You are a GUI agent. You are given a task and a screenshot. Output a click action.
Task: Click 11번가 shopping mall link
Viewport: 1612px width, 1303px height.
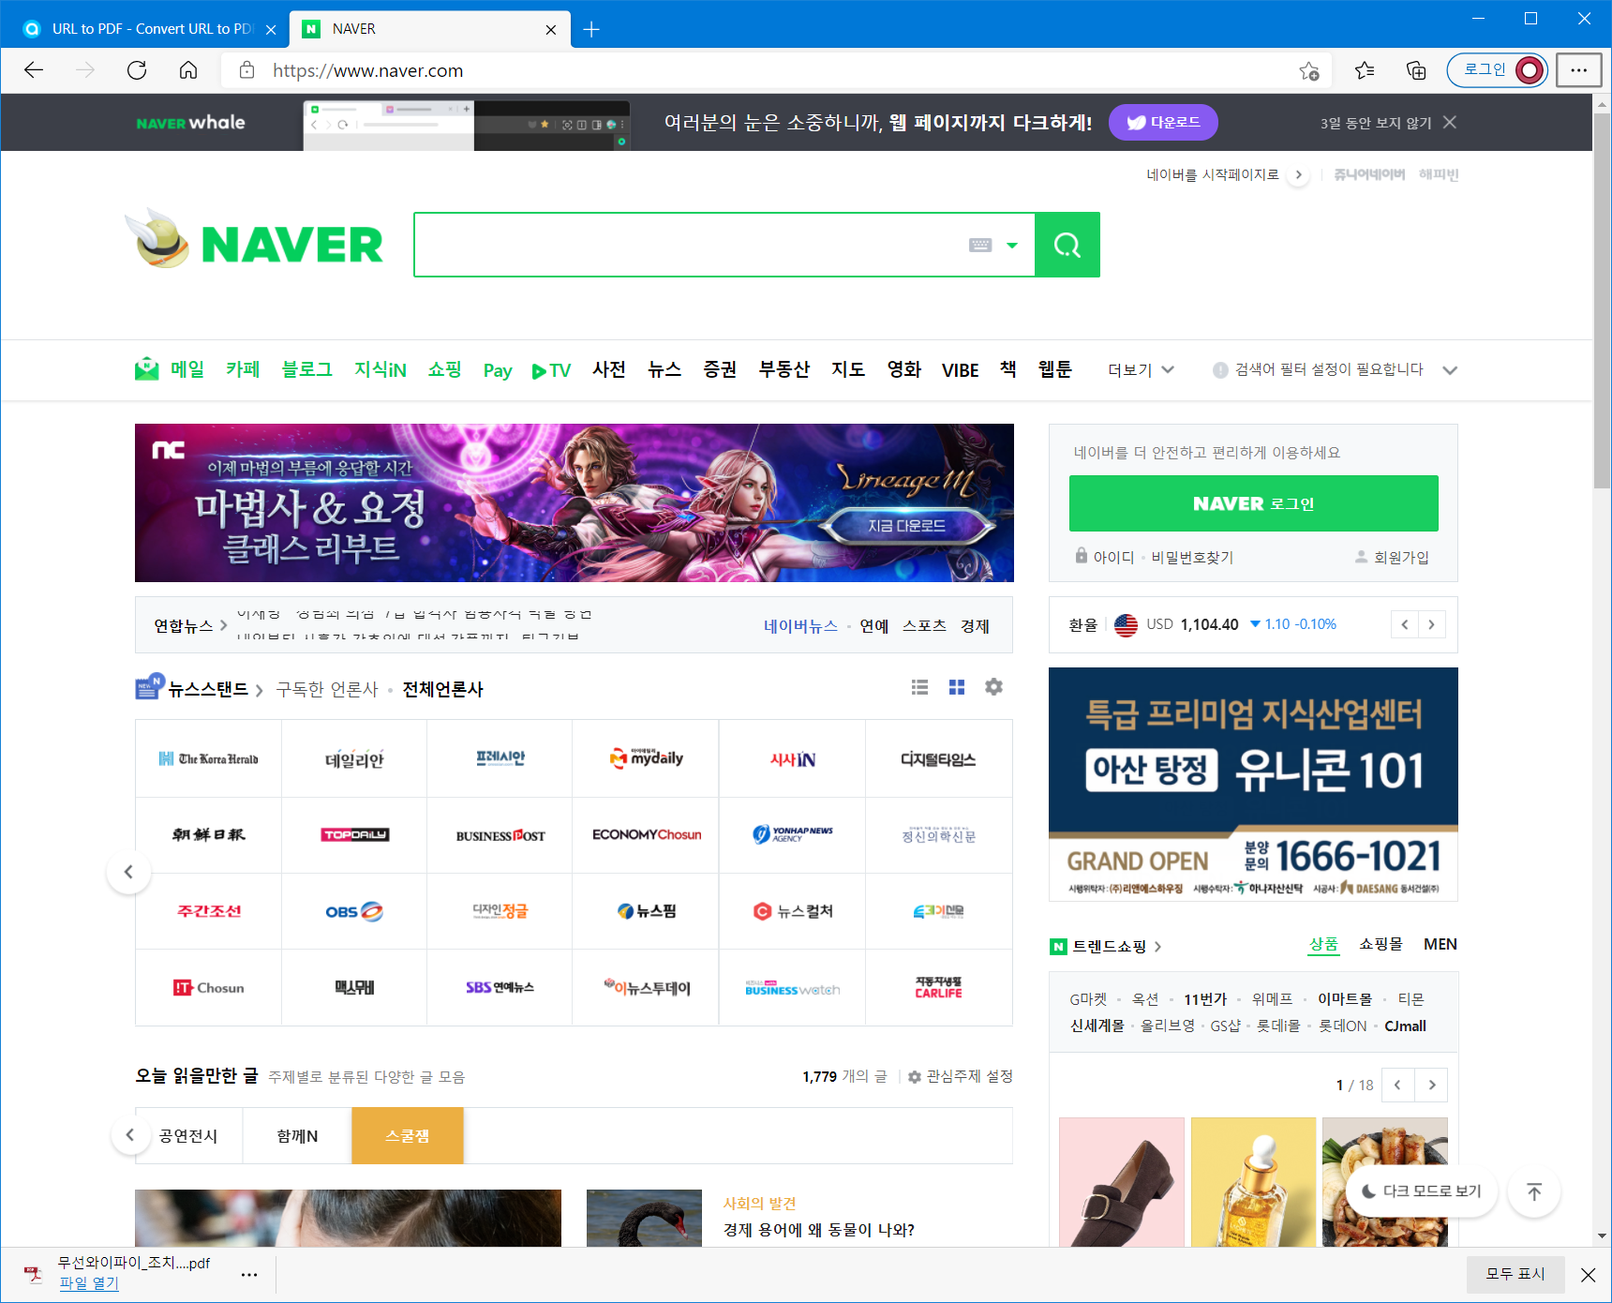(1205, 999)
